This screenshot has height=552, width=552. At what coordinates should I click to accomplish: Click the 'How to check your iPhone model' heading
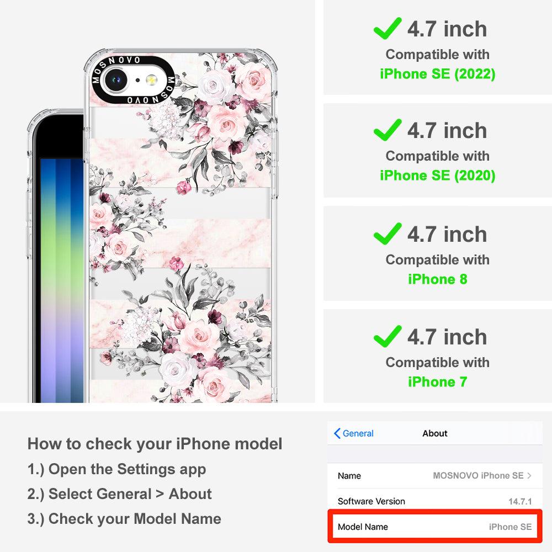coord(155,444)
